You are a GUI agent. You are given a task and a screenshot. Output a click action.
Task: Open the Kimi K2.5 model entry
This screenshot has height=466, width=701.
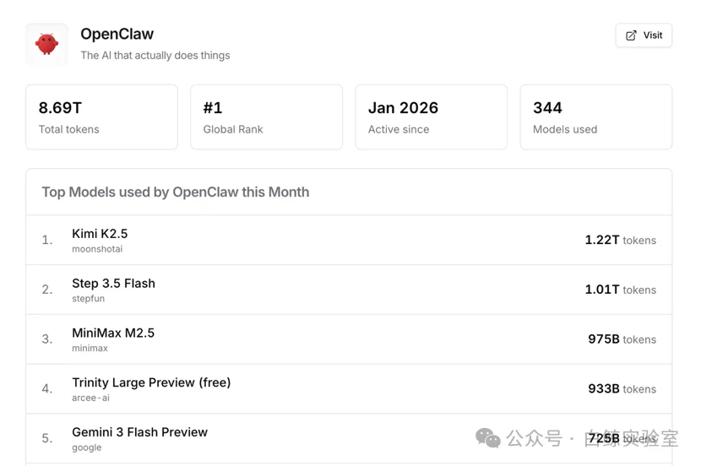(x=100, y=234)
